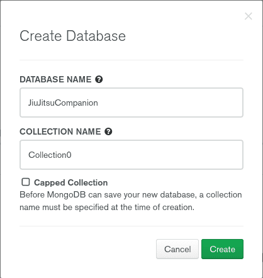Click empty space right of JiuJitsuCompanion
Viewport: 263px width, 278px height.
coord(170,103)
